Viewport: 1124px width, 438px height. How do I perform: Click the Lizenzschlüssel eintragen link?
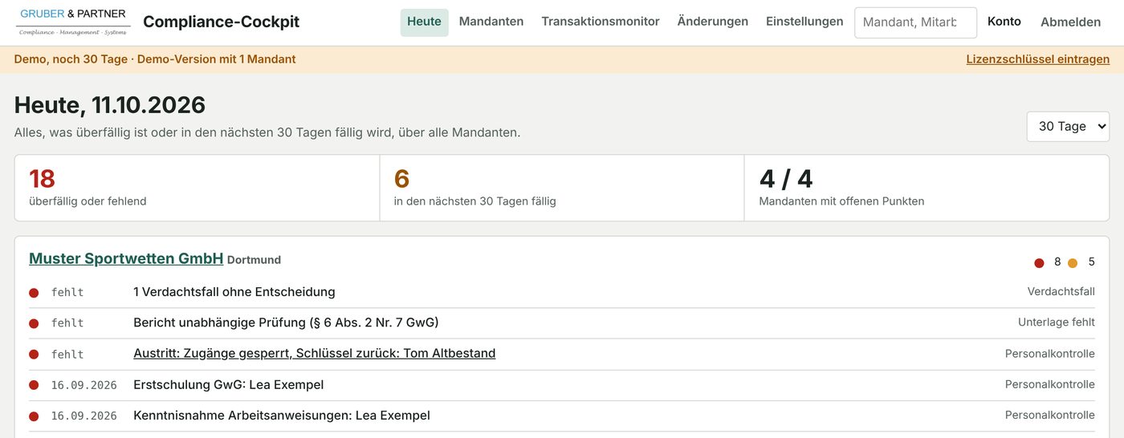(x=1038, y=59)
